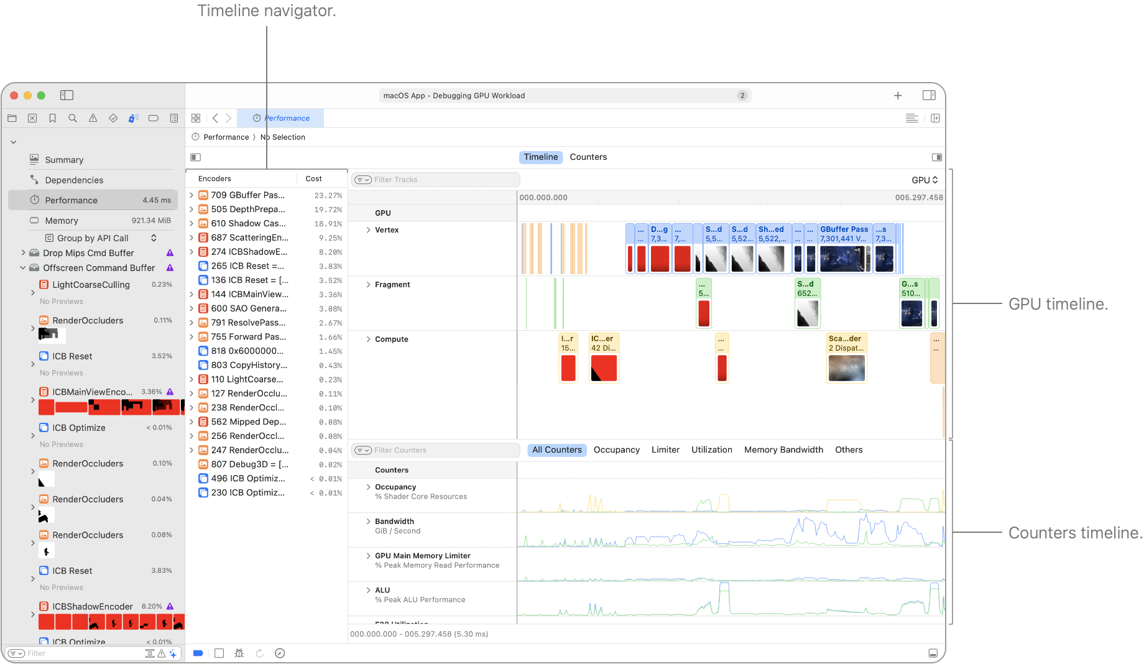The image size is (1144, 664).
Task: Select the Sca...der compute timeline thumbnail
Action: tap(846, 368)
